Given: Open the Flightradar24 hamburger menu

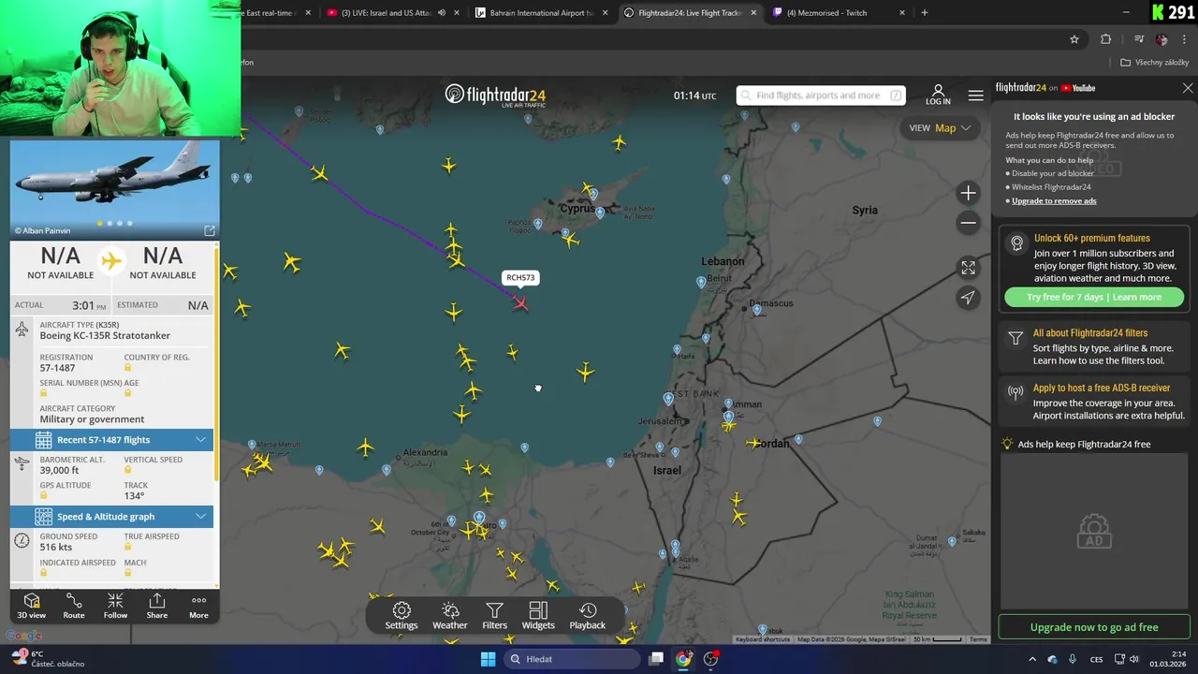Looking at the screenshot, I should click(x=976, y=95).
